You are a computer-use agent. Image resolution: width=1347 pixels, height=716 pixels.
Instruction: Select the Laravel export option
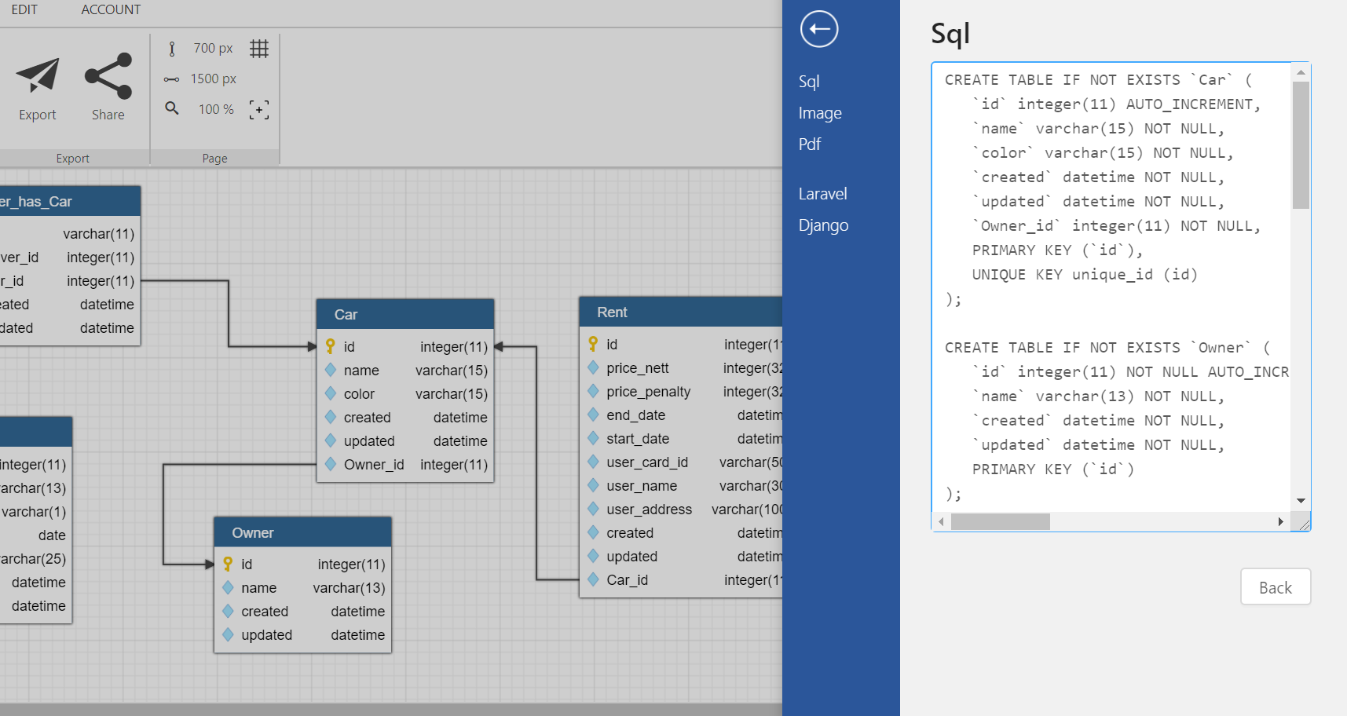click(x=822, y=194)
